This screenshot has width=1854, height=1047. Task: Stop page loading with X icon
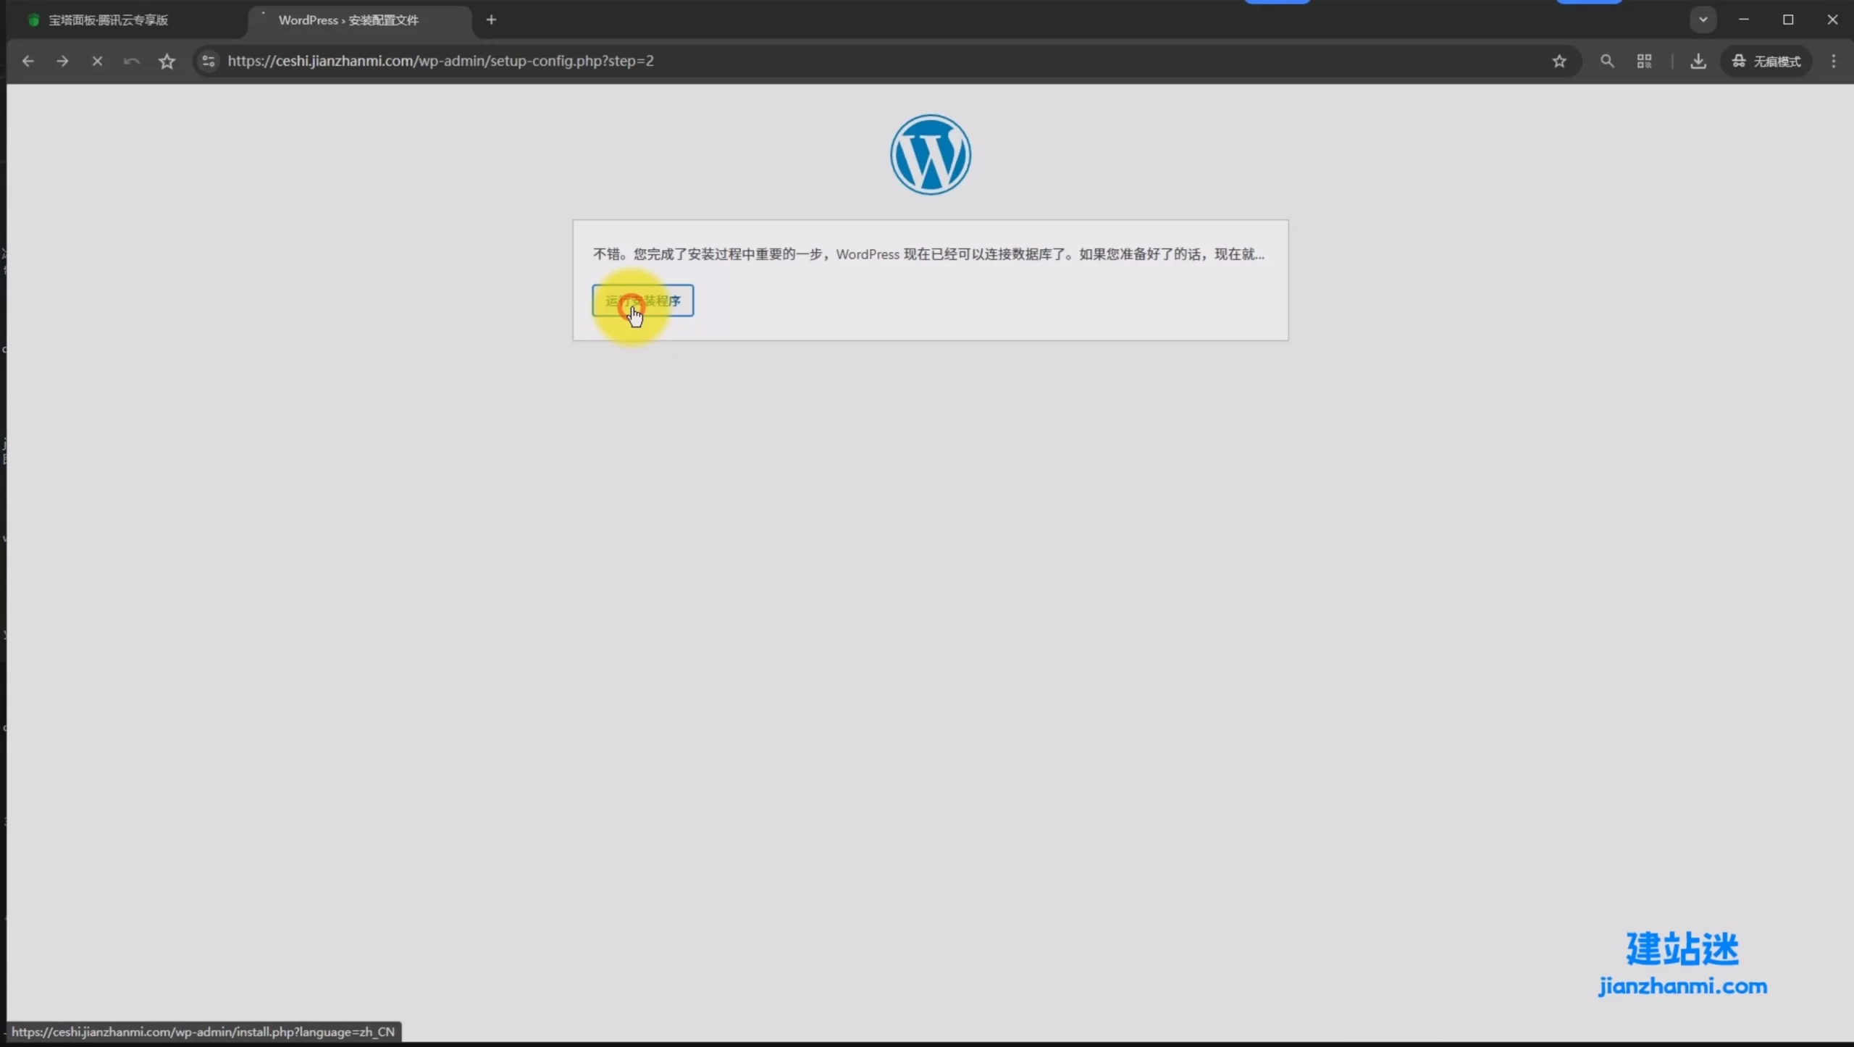point(97,62)
